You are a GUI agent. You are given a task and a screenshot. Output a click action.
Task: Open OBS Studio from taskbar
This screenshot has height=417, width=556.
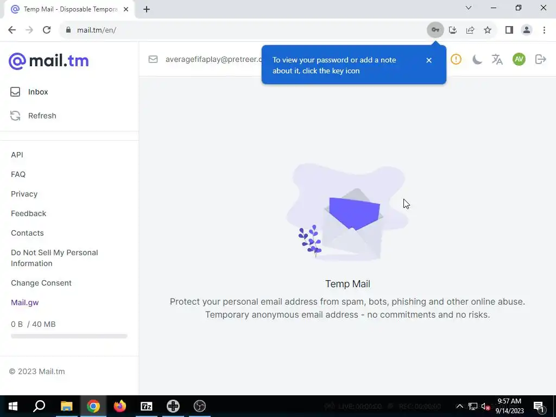click(200, 406)
